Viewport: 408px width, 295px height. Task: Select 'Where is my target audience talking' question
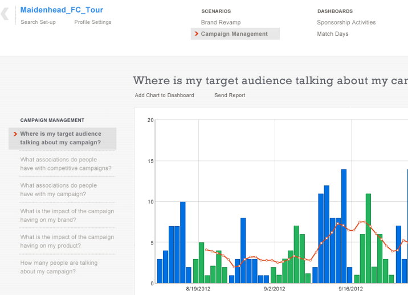click(x=63, y=138)
